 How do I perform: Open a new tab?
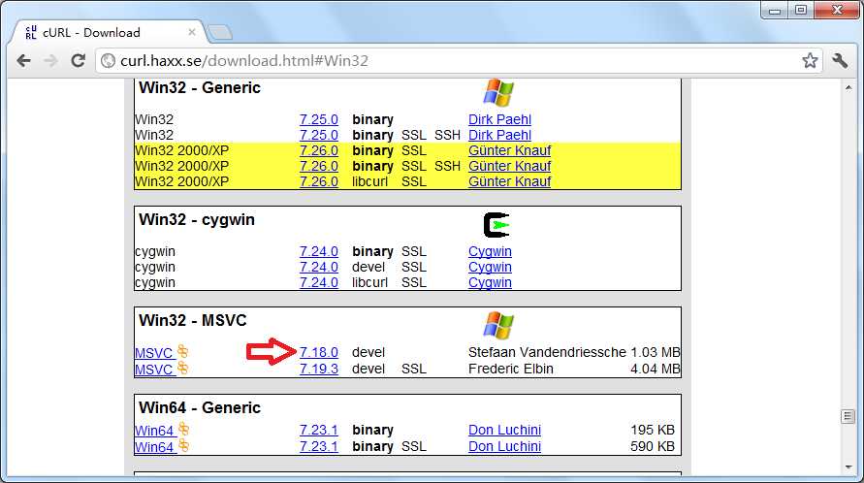click(220, 33)
